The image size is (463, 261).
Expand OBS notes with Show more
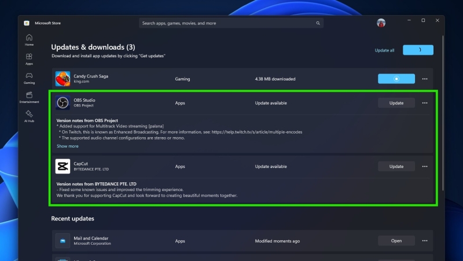(x=67, y=146)
